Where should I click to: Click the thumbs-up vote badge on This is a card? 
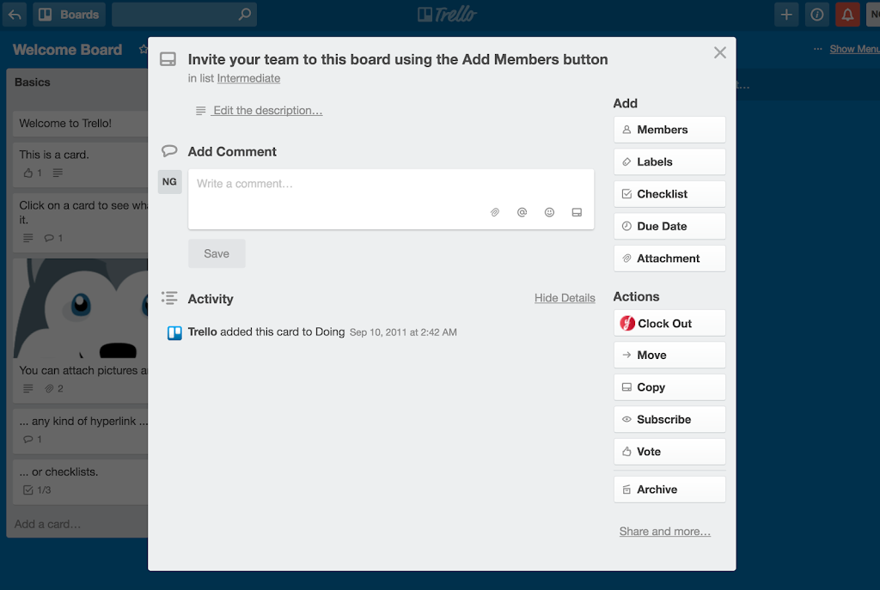pos(33,173)
